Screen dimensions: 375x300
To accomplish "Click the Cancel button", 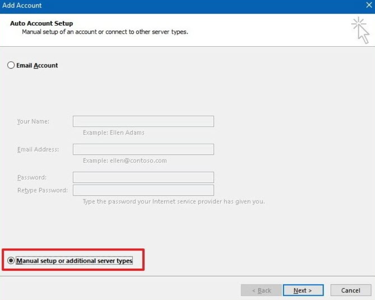I will (x=351, y=290).
